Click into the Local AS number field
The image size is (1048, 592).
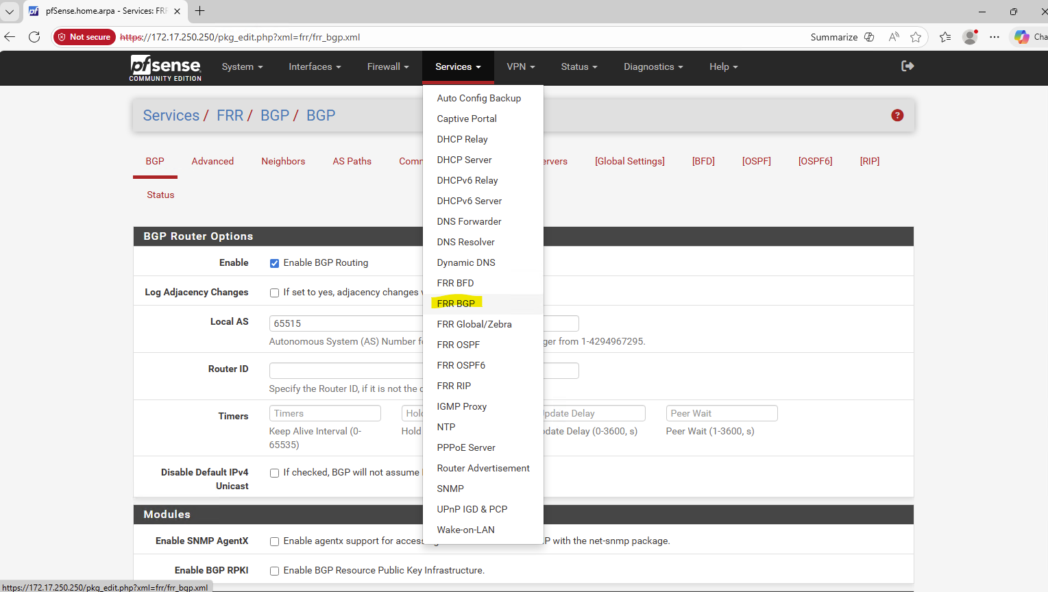pyautogui.click(x=346, y=323)
